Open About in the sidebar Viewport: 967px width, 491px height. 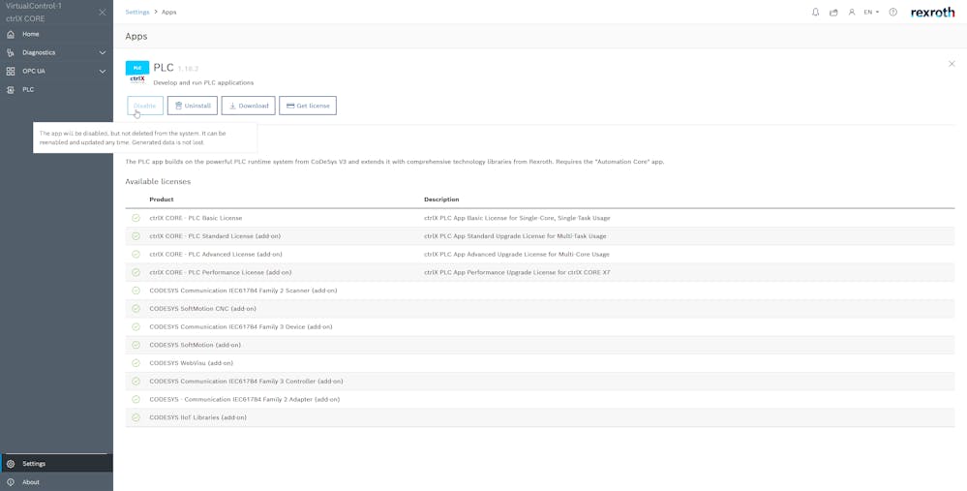click(31, 481)
